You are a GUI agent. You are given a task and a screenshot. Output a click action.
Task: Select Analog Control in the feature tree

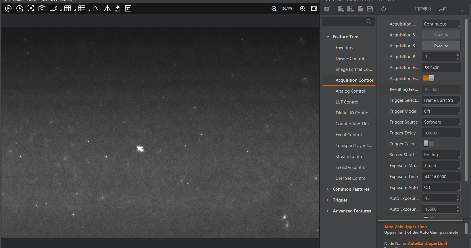350,91
